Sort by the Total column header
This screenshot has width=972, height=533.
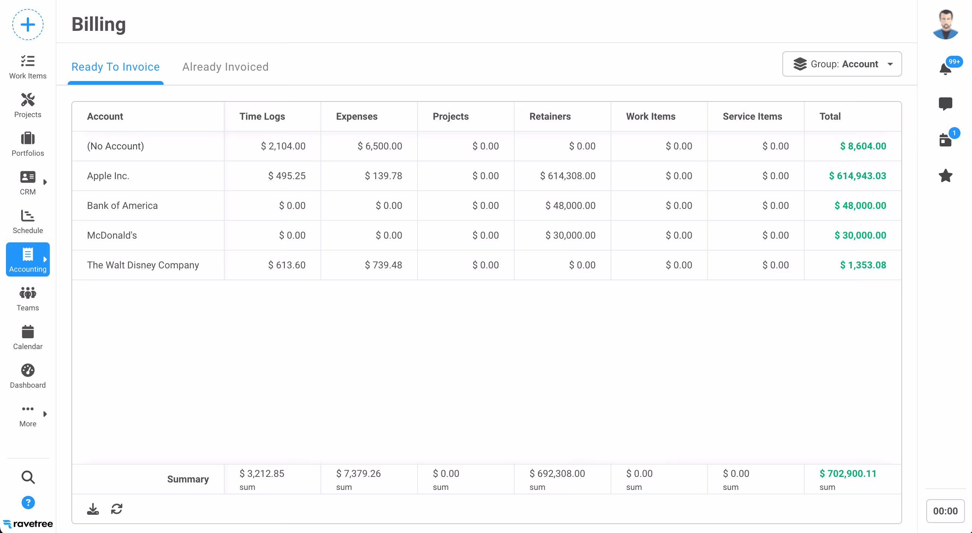click(852, 117)
